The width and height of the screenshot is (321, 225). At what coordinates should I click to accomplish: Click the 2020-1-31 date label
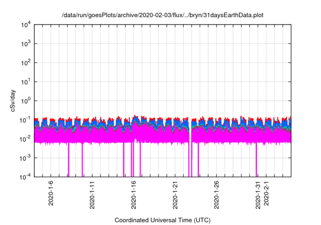tap(258, 195)
